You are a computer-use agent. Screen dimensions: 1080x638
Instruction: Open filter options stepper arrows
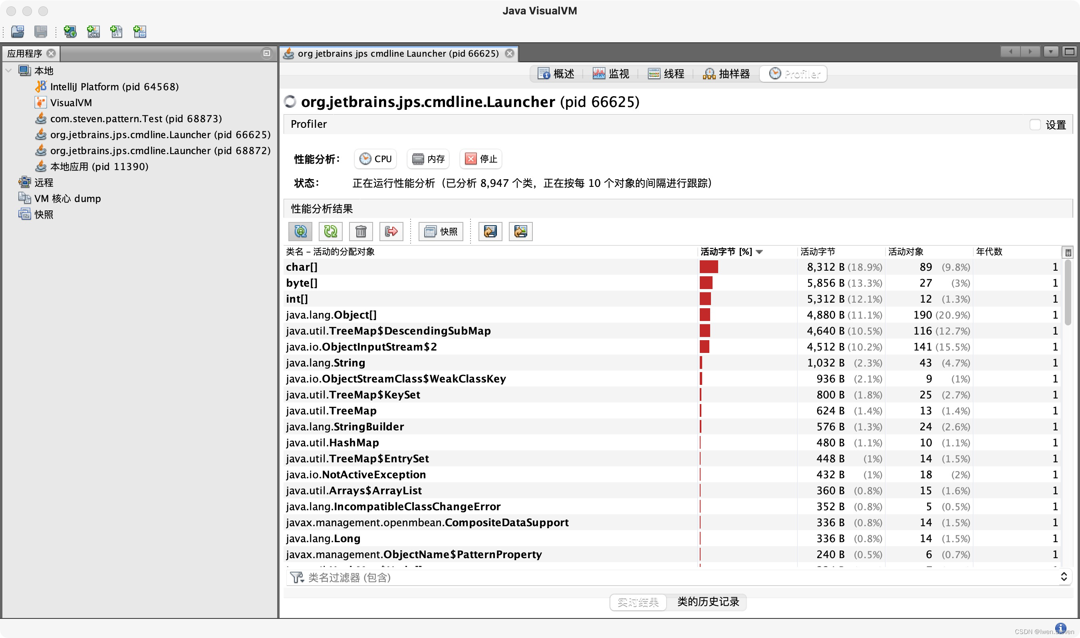(1064, 577)
